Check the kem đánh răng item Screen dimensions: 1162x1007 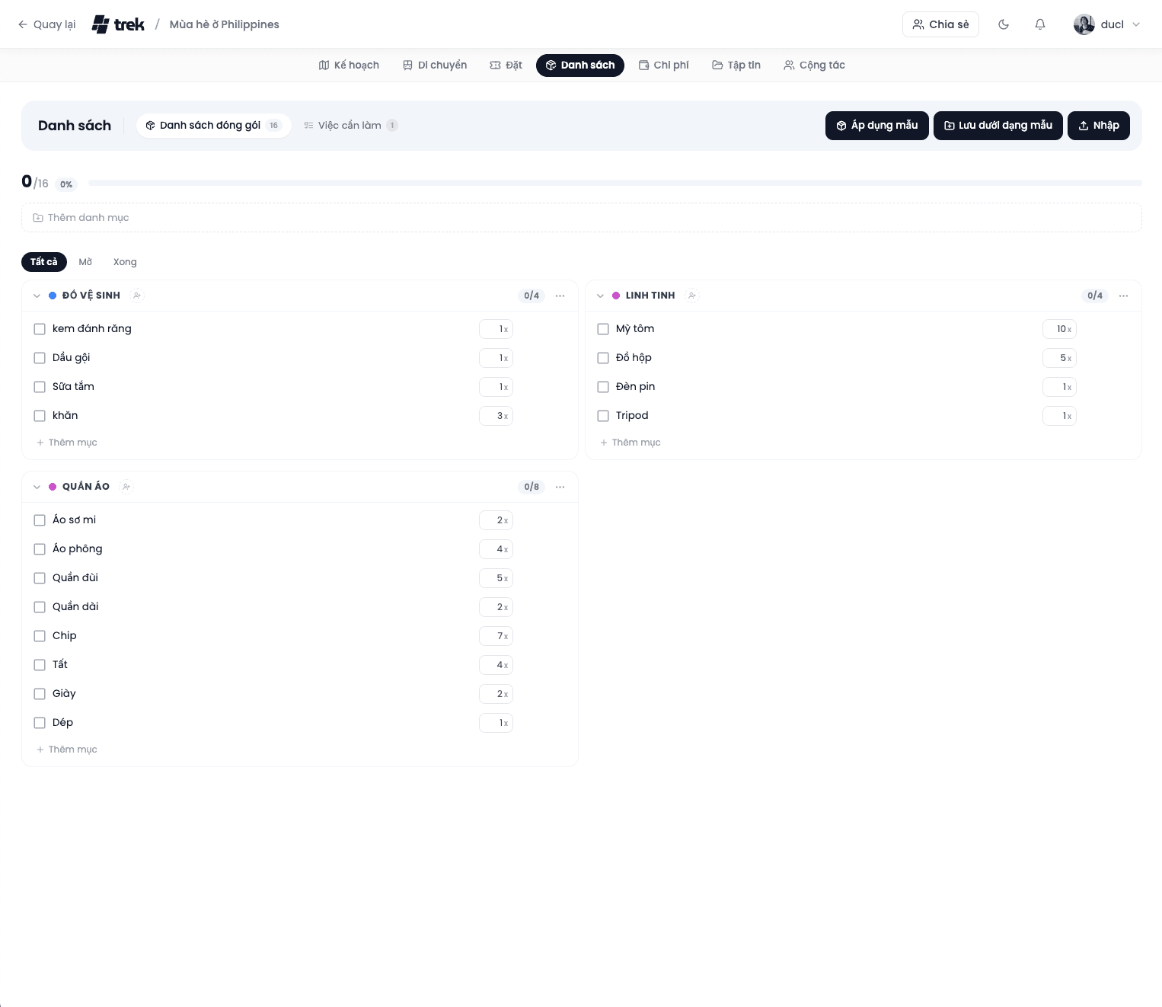click(40, 329)
